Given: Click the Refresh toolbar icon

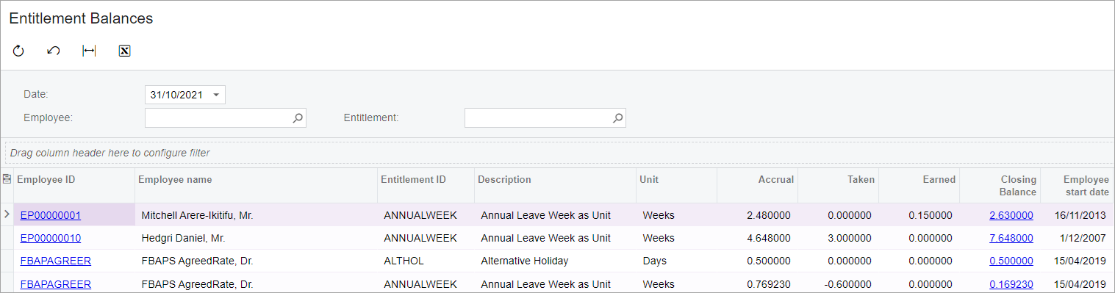Looking at the screenshot, I should [18, 51].
